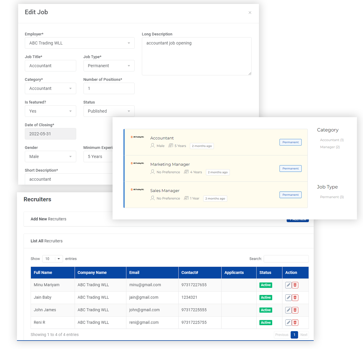
Task: Delete the John James recruiter row
Action: tap(295, 310)
